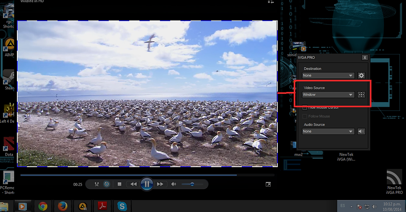The image size is (406, 212).
Task: Launch Firefox from the taskbar
Action: pyautogui.click(x=62, y=206)
